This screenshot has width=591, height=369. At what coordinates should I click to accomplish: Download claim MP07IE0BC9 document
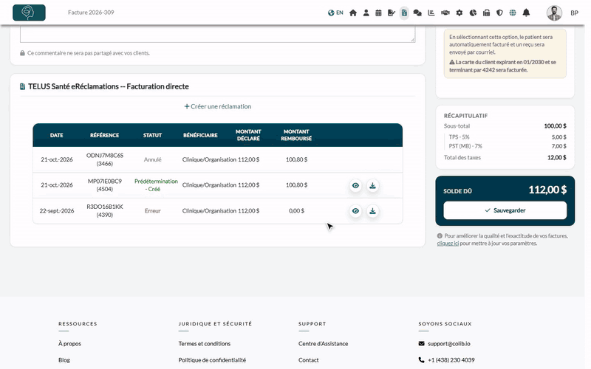tap(372, 186)
